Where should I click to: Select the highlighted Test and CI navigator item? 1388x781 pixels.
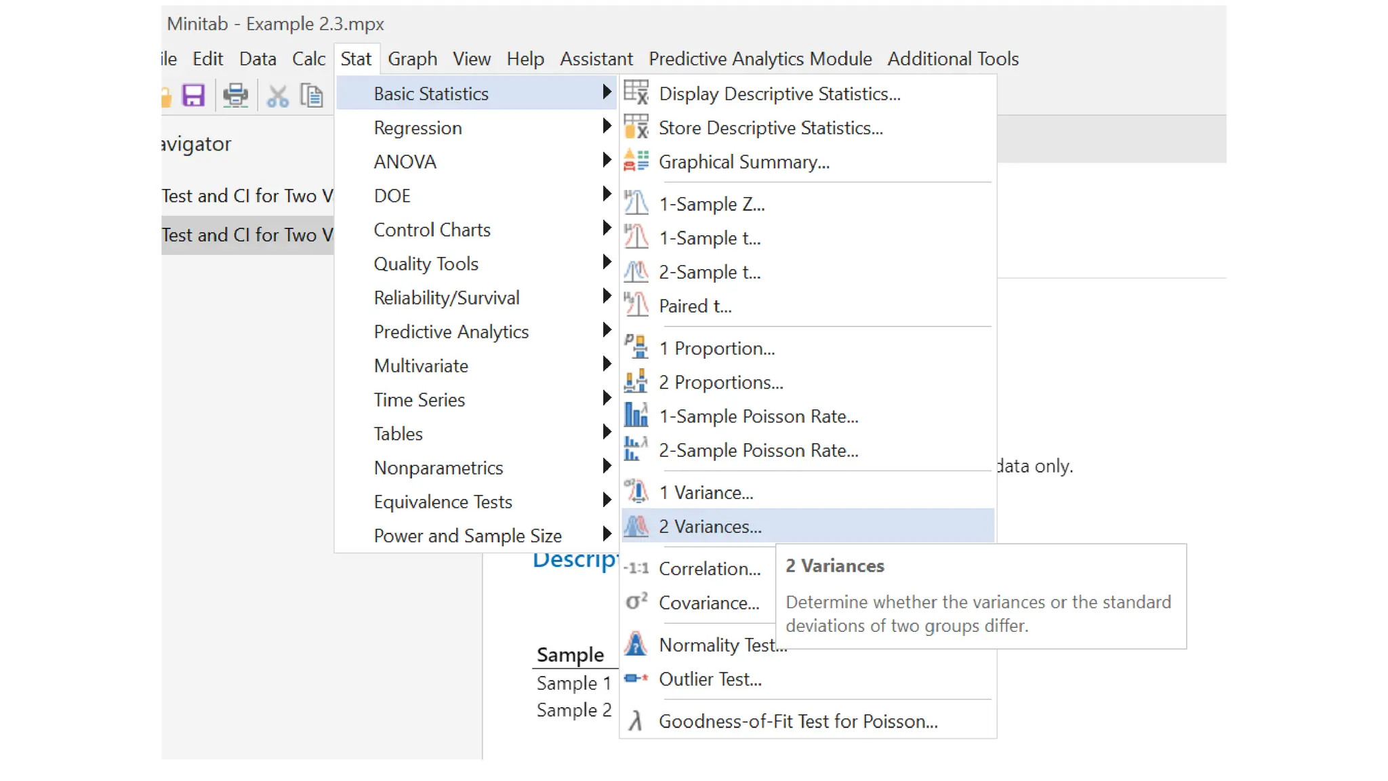[247, 235]
